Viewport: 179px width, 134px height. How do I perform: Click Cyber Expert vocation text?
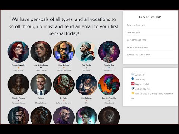pos(109,103)
